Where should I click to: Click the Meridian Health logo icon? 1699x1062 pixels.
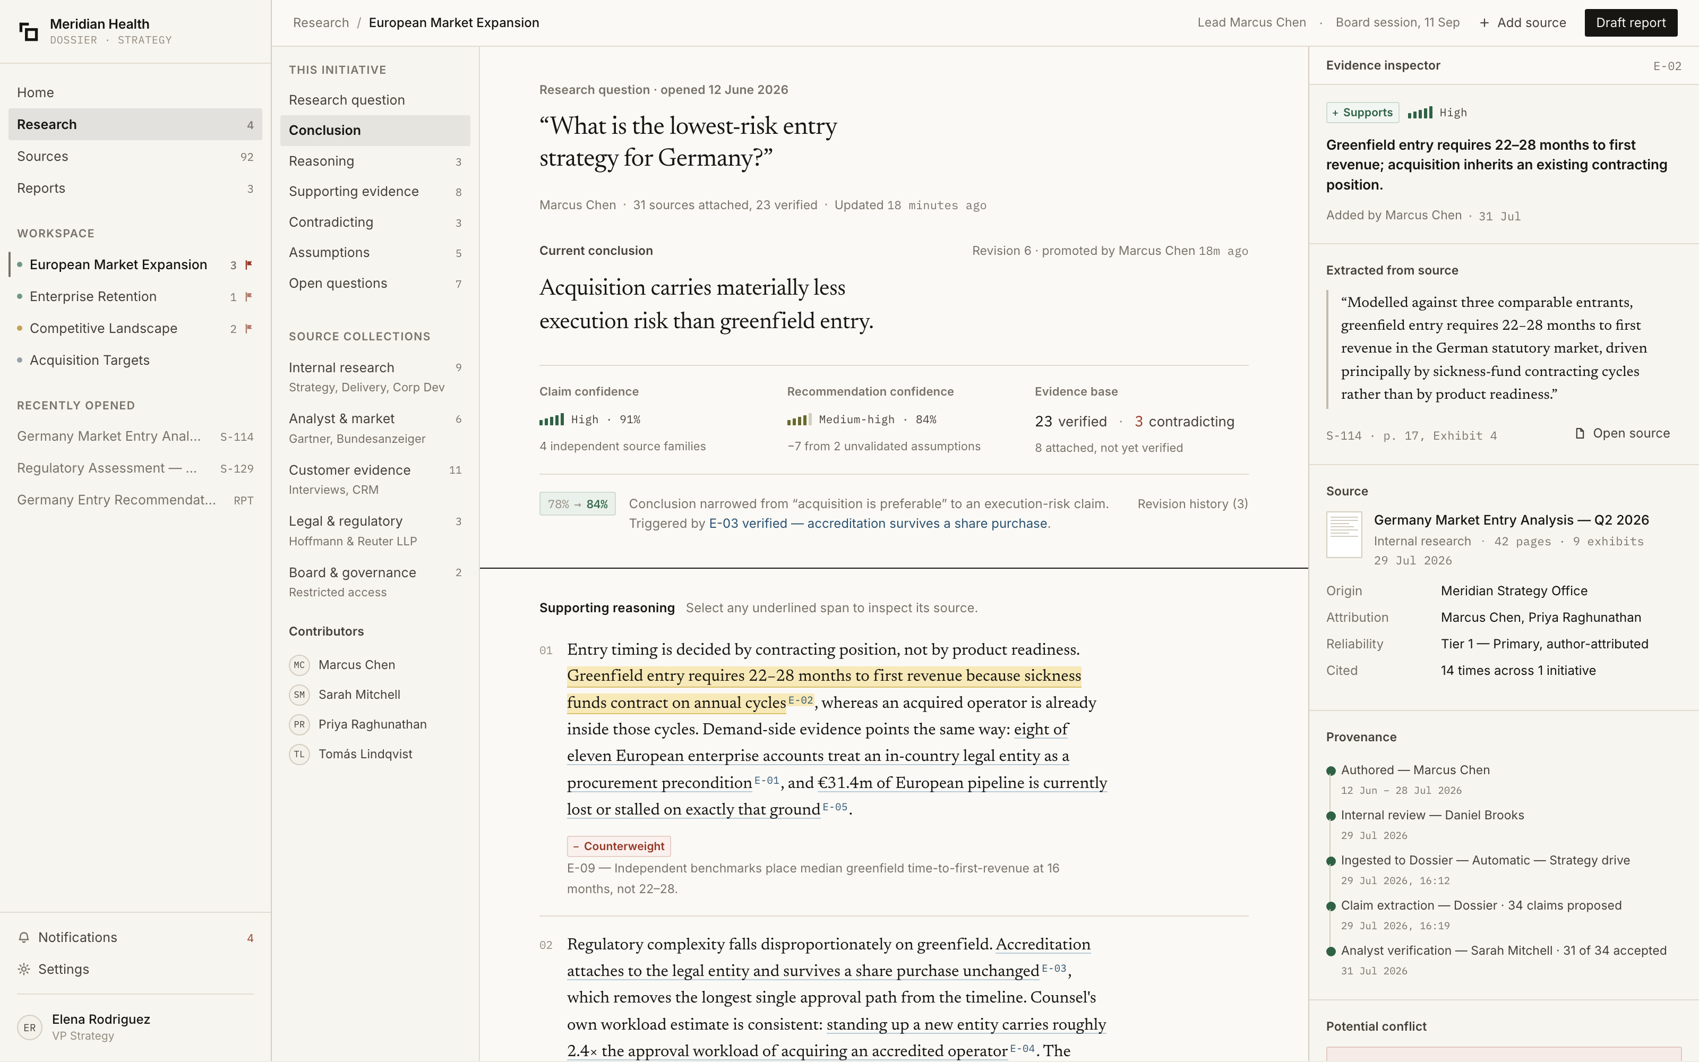(28, 32)
